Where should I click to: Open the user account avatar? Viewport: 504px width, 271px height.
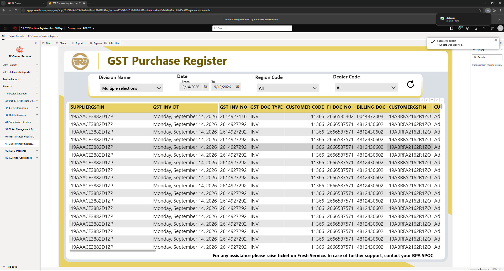point(500,28)
